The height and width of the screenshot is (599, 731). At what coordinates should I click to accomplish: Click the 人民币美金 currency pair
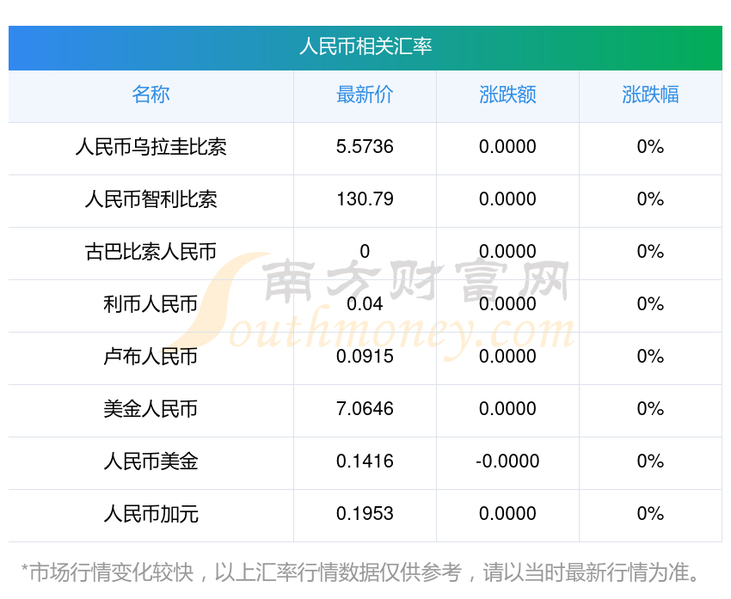[x=150, y=461]
